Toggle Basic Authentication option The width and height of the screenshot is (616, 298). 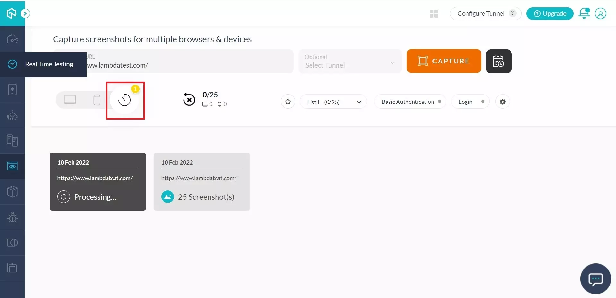point(410,102)
